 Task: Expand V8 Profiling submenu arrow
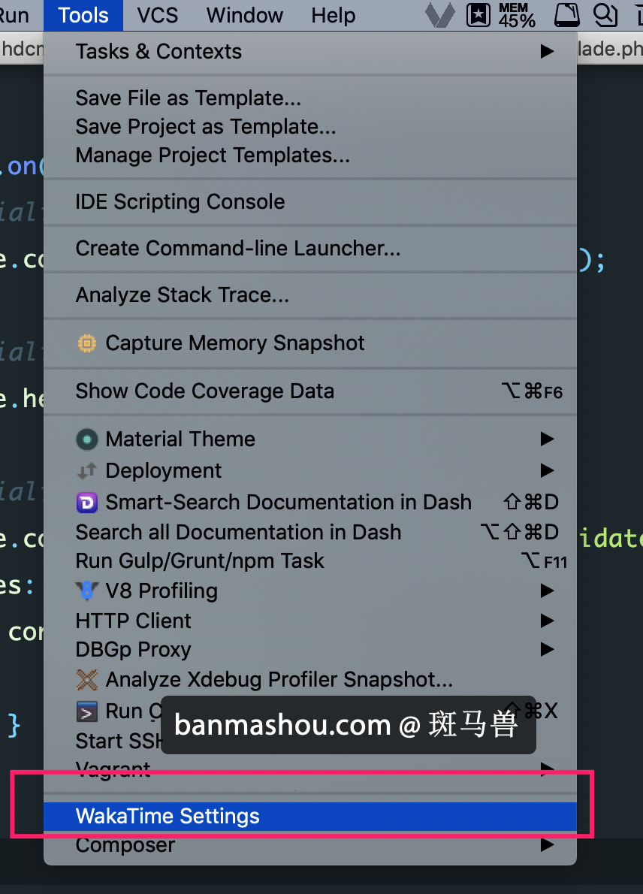point(548,590)
